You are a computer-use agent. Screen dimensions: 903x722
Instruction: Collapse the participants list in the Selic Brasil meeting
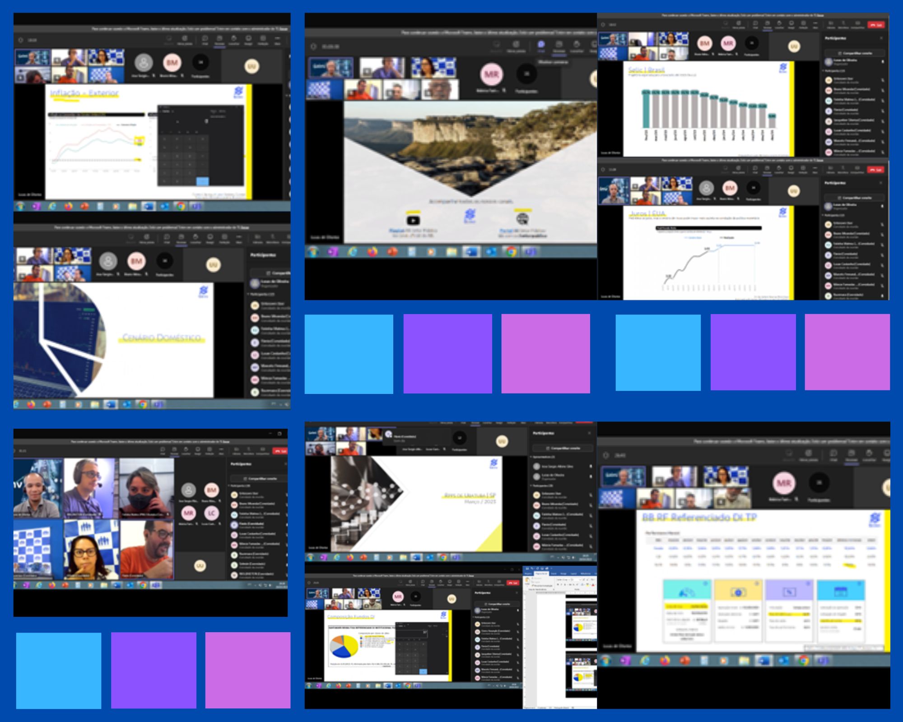tap(824, 71)
